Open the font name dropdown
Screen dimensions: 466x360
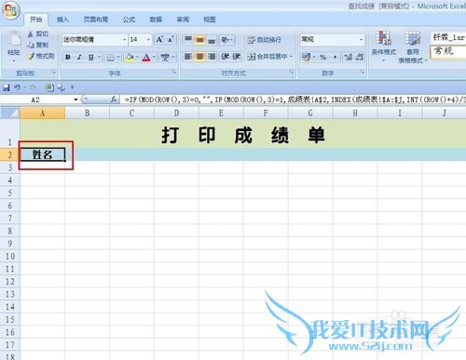[124, 40]
